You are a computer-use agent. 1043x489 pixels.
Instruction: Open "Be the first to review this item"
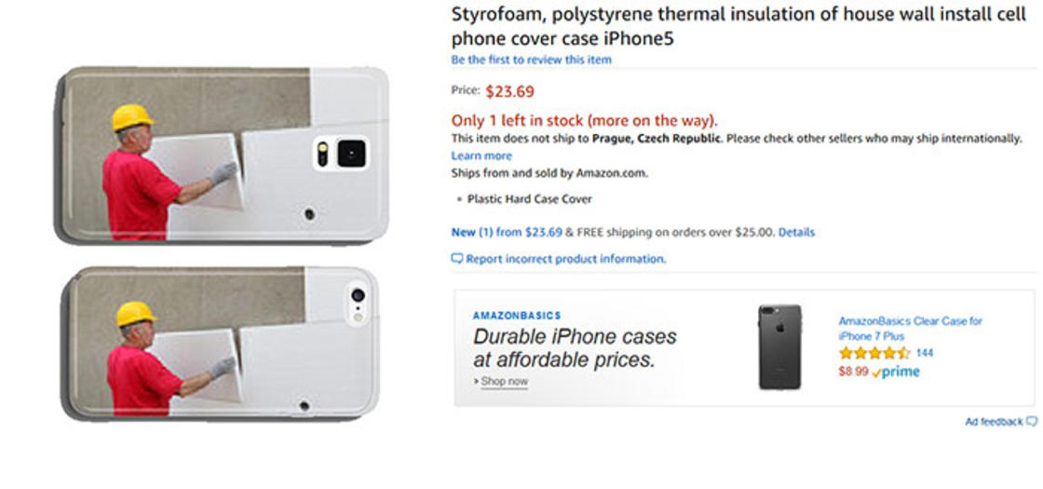(x=531, y=60)
